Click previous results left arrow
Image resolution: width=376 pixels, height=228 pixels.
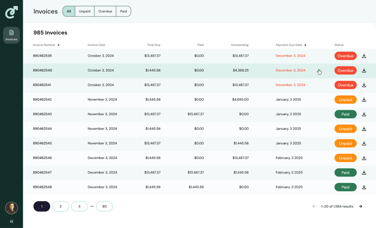pyautogui.click(x=314, y=206)
